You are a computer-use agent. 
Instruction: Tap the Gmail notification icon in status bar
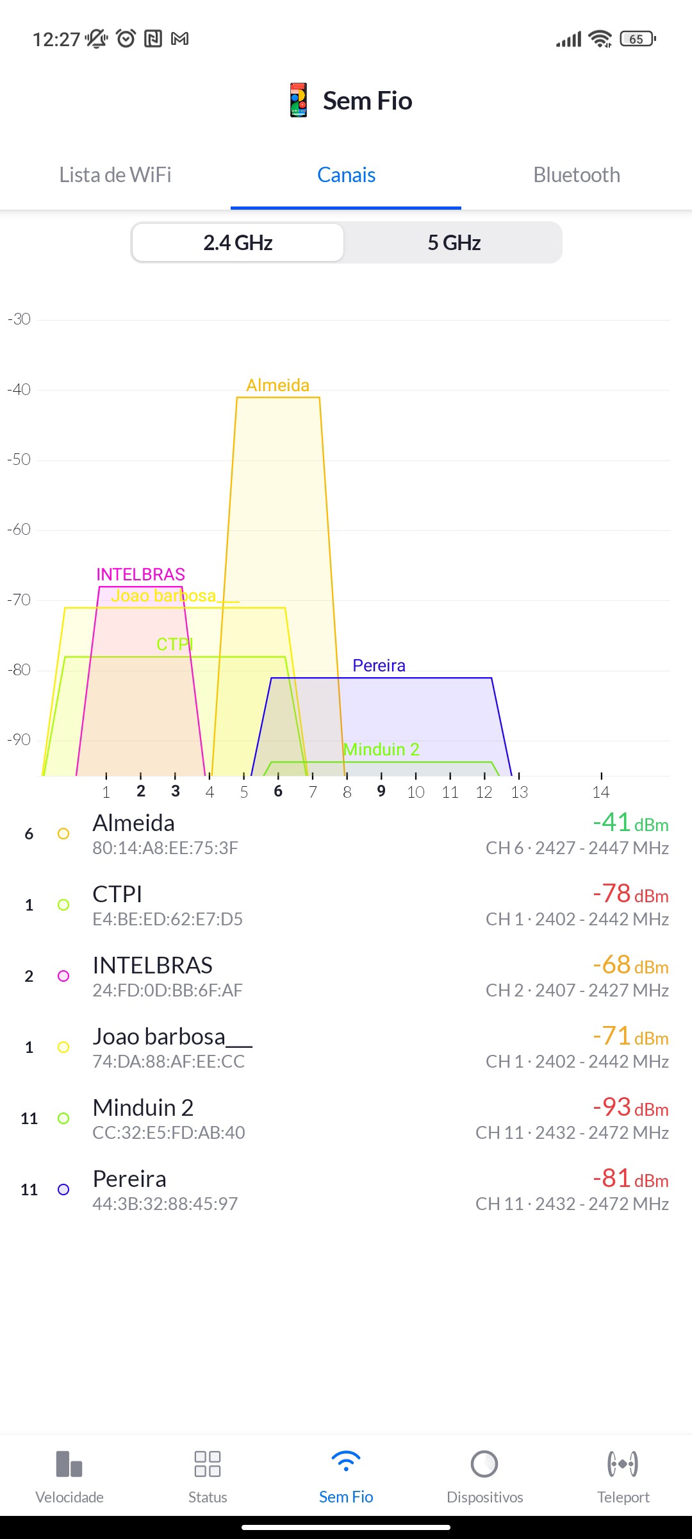click(180, 39)
